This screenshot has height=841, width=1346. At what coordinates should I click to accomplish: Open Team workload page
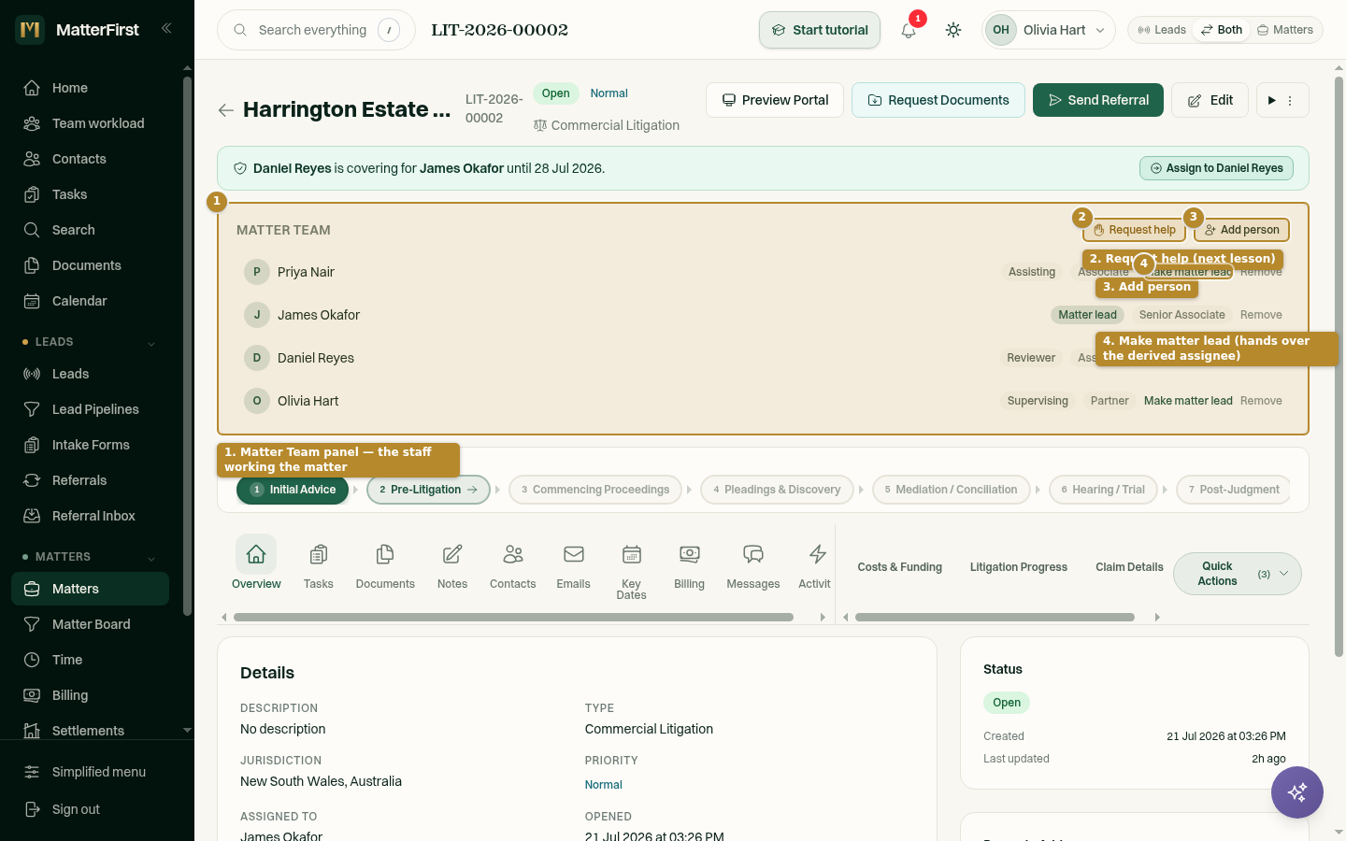tap(90, 123)
